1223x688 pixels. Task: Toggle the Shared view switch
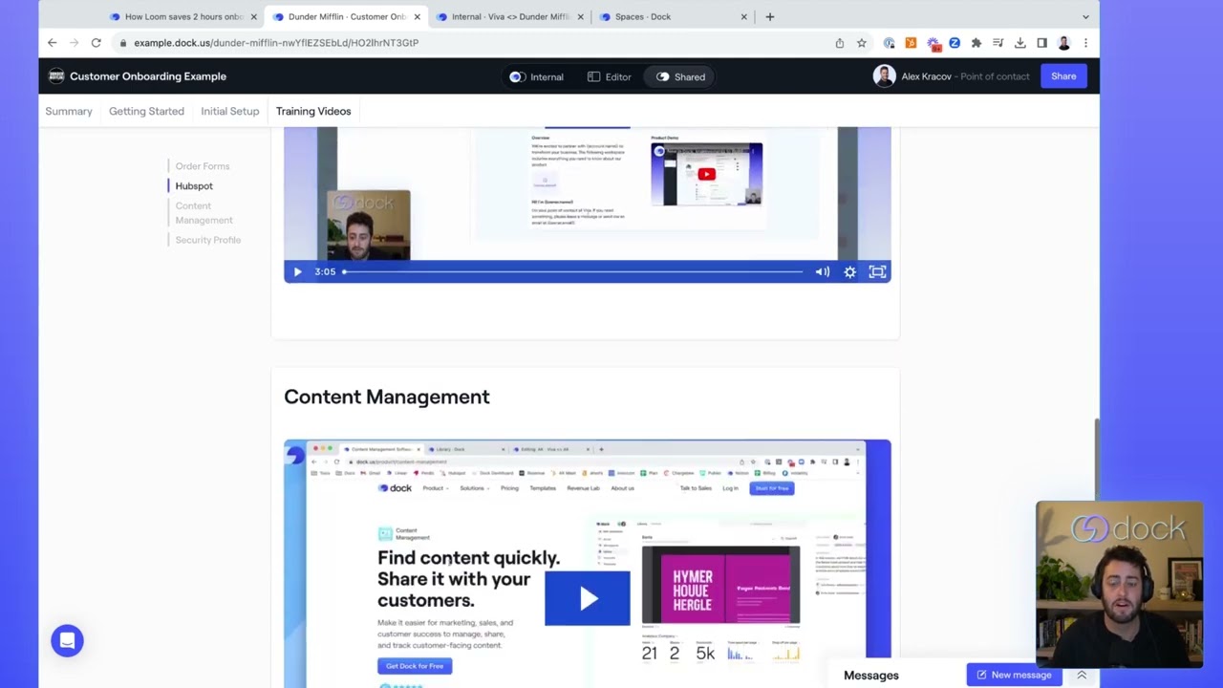680,76
